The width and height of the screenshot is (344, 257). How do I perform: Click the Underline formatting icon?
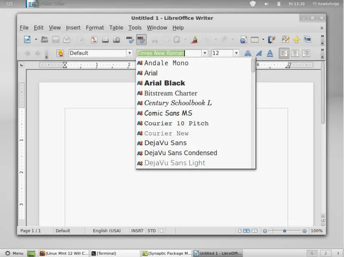(270, 53)
